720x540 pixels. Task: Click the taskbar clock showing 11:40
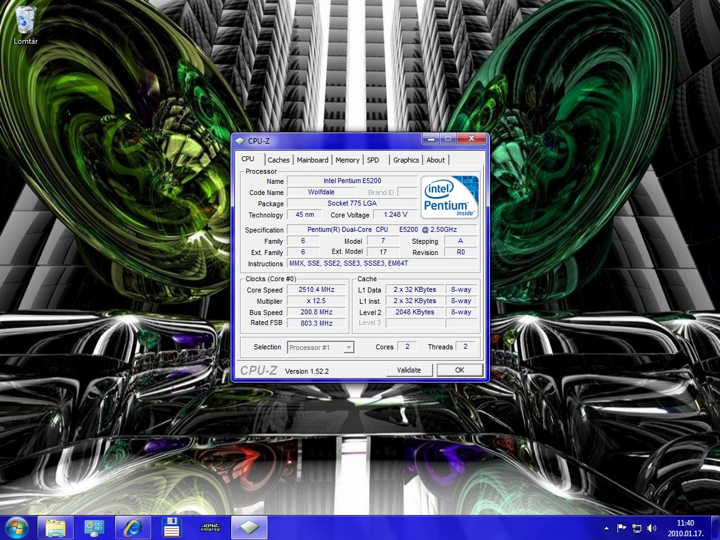pyautogui.click(x=686, y=528)
